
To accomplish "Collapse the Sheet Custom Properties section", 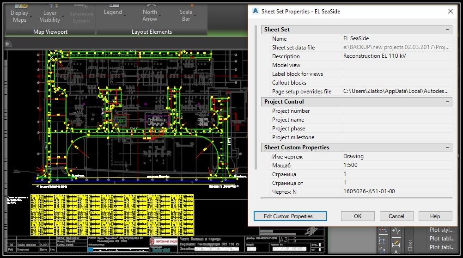I will coord(447,147).
